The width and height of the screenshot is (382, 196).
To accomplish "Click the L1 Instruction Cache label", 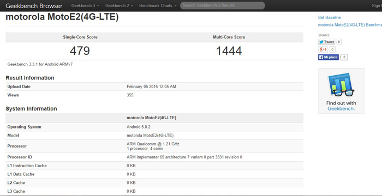I will (27, 166).
